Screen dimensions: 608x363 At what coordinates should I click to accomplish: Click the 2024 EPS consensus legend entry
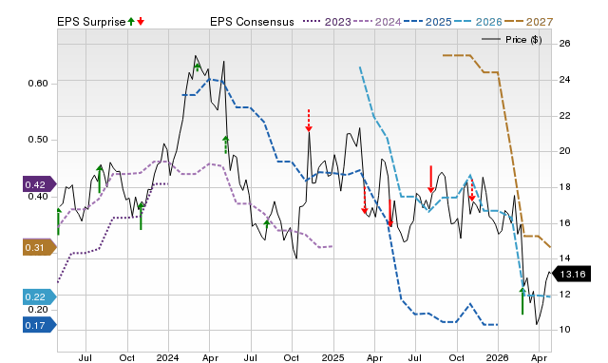[377, 22]
